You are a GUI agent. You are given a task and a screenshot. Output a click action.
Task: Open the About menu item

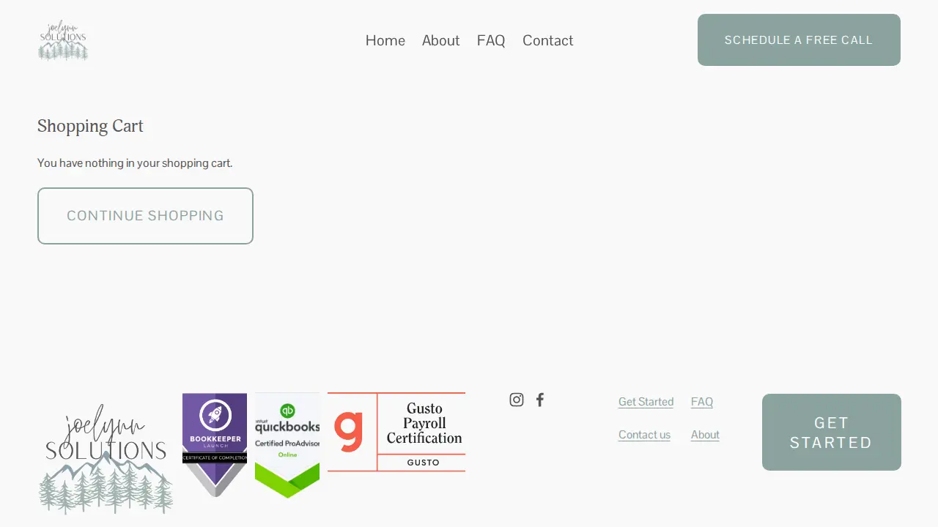[441, 40]
